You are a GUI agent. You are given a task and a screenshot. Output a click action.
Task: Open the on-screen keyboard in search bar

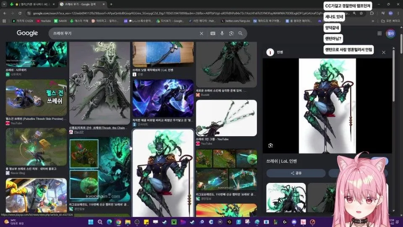coord(213,34)
